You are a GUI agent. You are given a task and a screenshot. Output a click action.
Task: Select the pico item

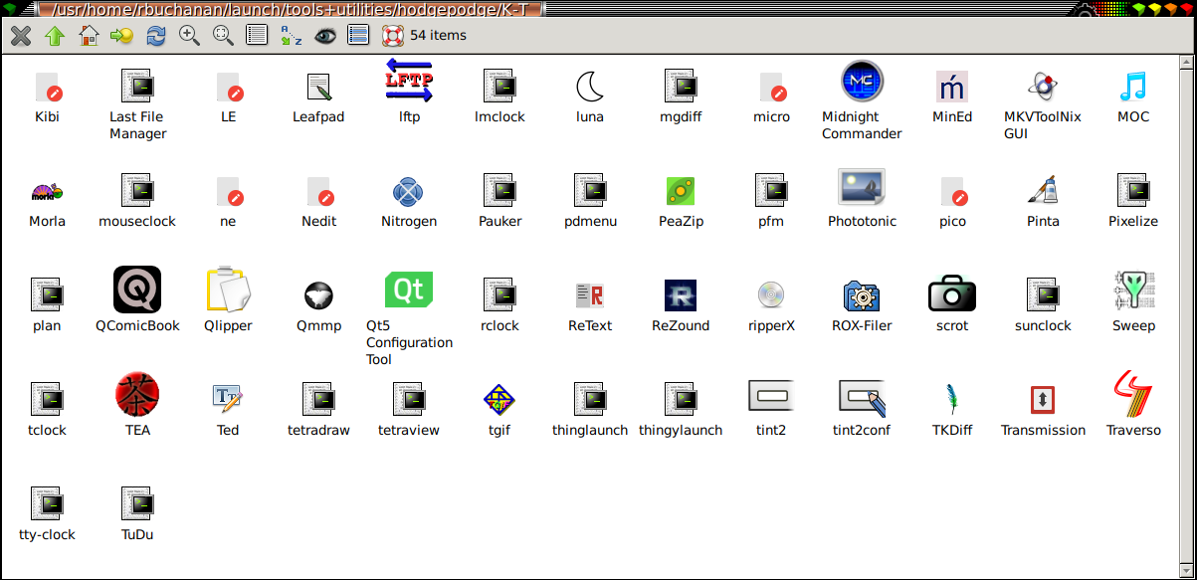point(952,191)
